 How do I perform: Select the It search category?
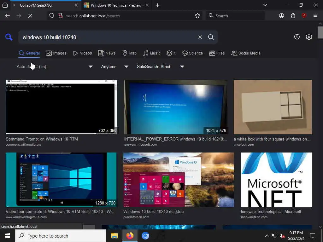point(171,53)
